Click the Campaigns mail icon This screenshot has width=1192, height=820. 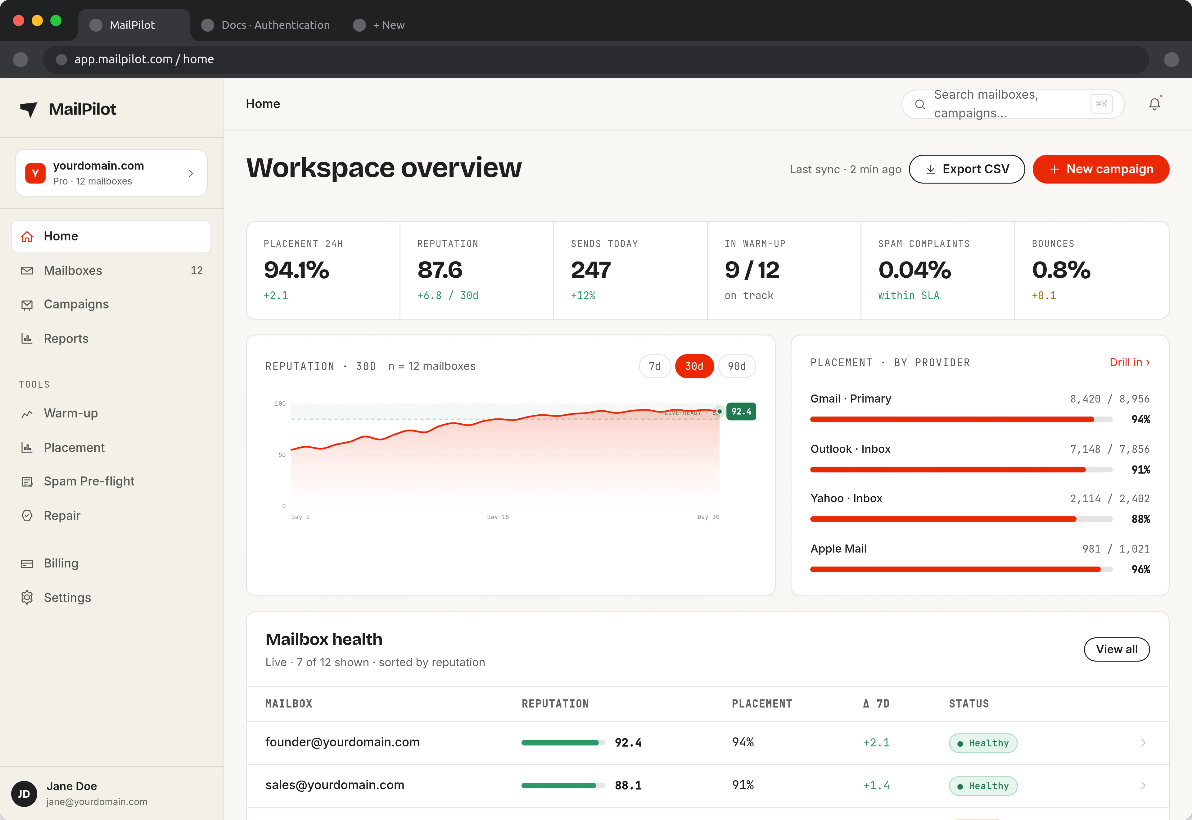(27, 305)
